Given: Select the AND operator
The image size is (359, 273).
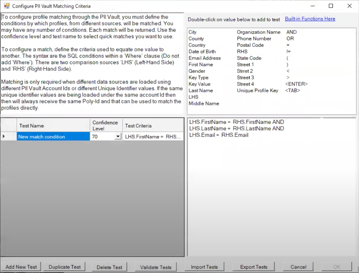Looking at the screenshot, I should coord(292,32).
